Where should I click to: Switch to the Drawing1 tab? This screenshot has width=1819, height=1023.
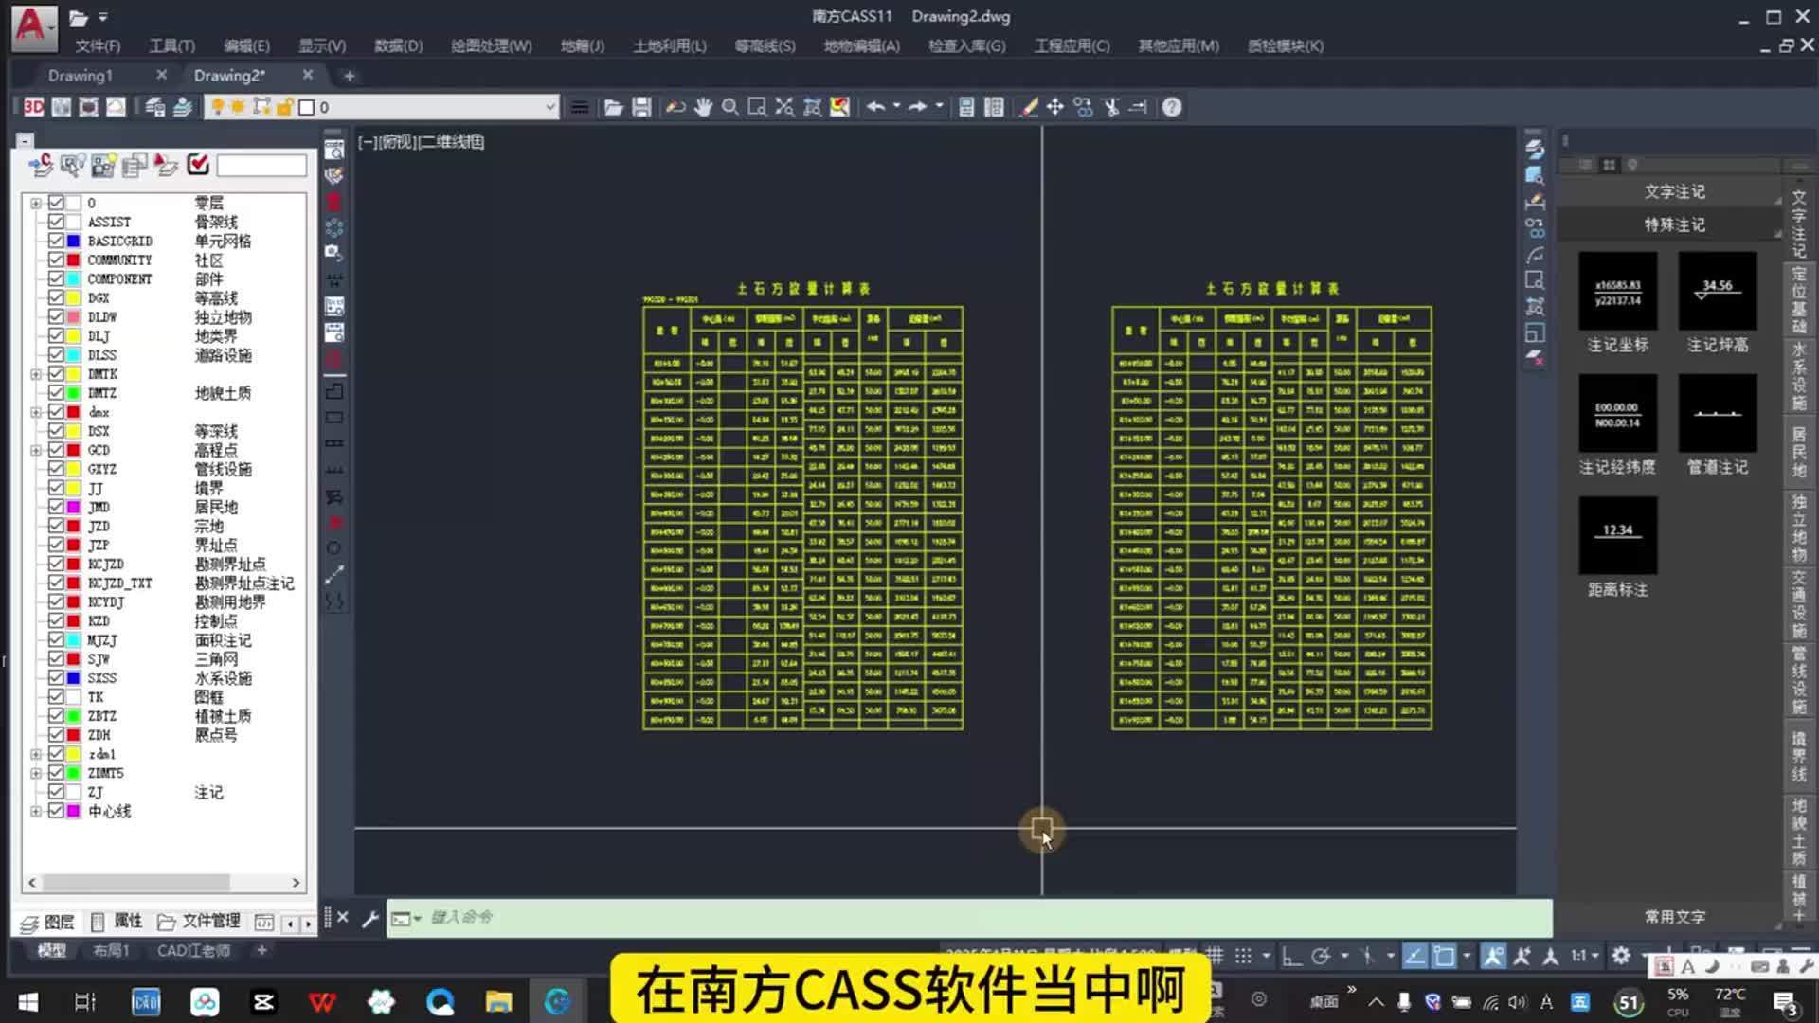tap(81, 75)
